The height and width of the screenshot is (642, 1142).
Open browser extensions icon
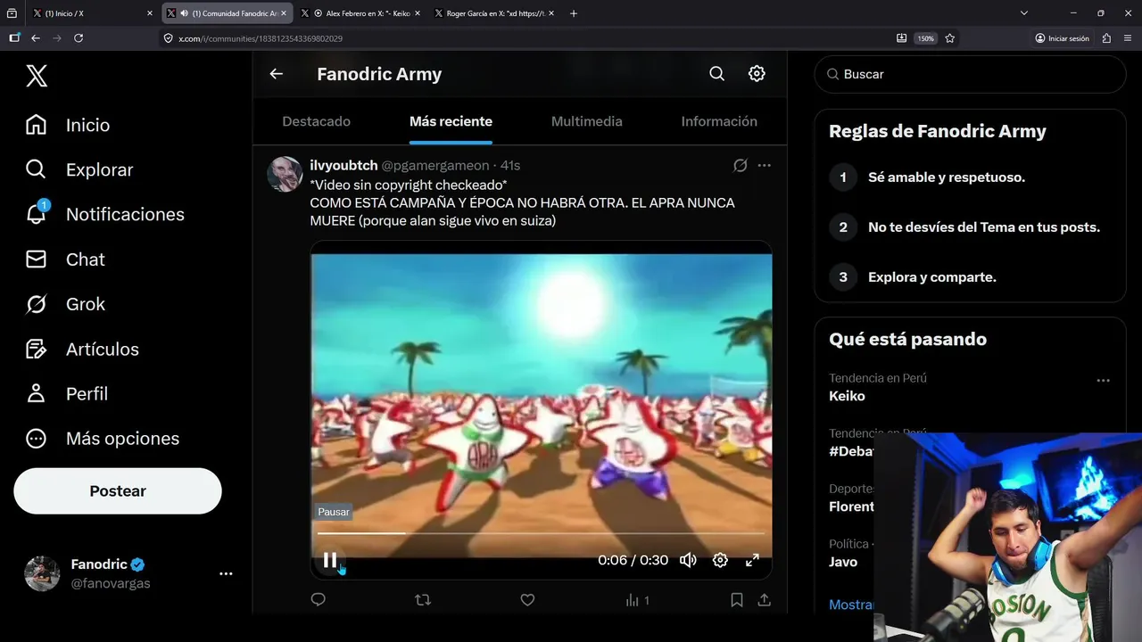click(x=1106, y=38)
